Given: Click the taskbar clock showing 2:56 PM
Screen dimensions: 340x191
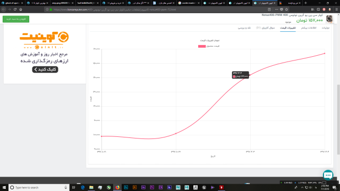Looking at the screenshot, I should pos(325,187).
